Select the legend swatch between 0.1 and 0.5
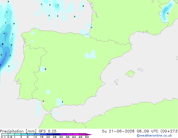The height and width of the screenshot is (138, 178). (x=5, y=134)
